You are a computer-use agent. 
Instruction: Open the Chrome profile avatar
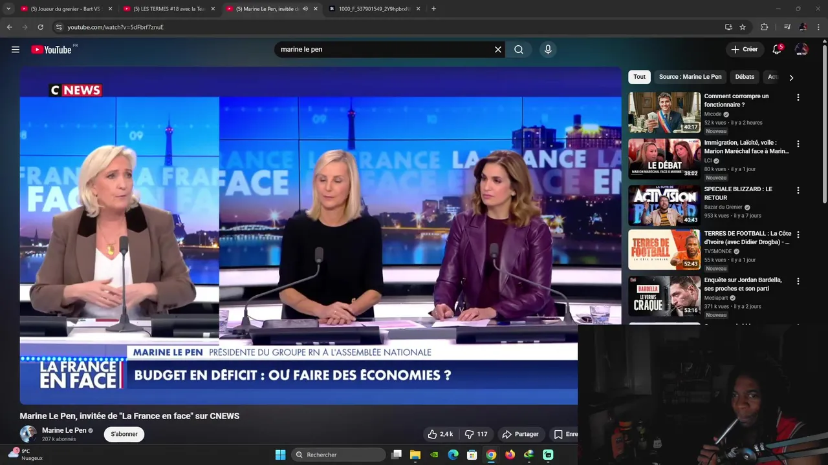click(x=803, y=27)
